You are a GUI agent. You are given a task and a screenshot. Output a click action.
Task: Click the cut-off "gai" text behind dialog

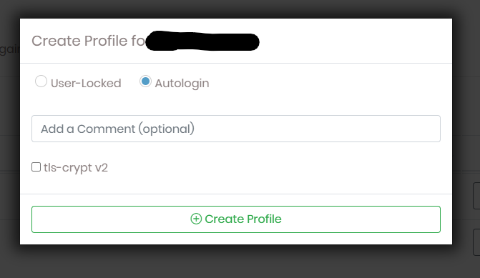point(9,49)
